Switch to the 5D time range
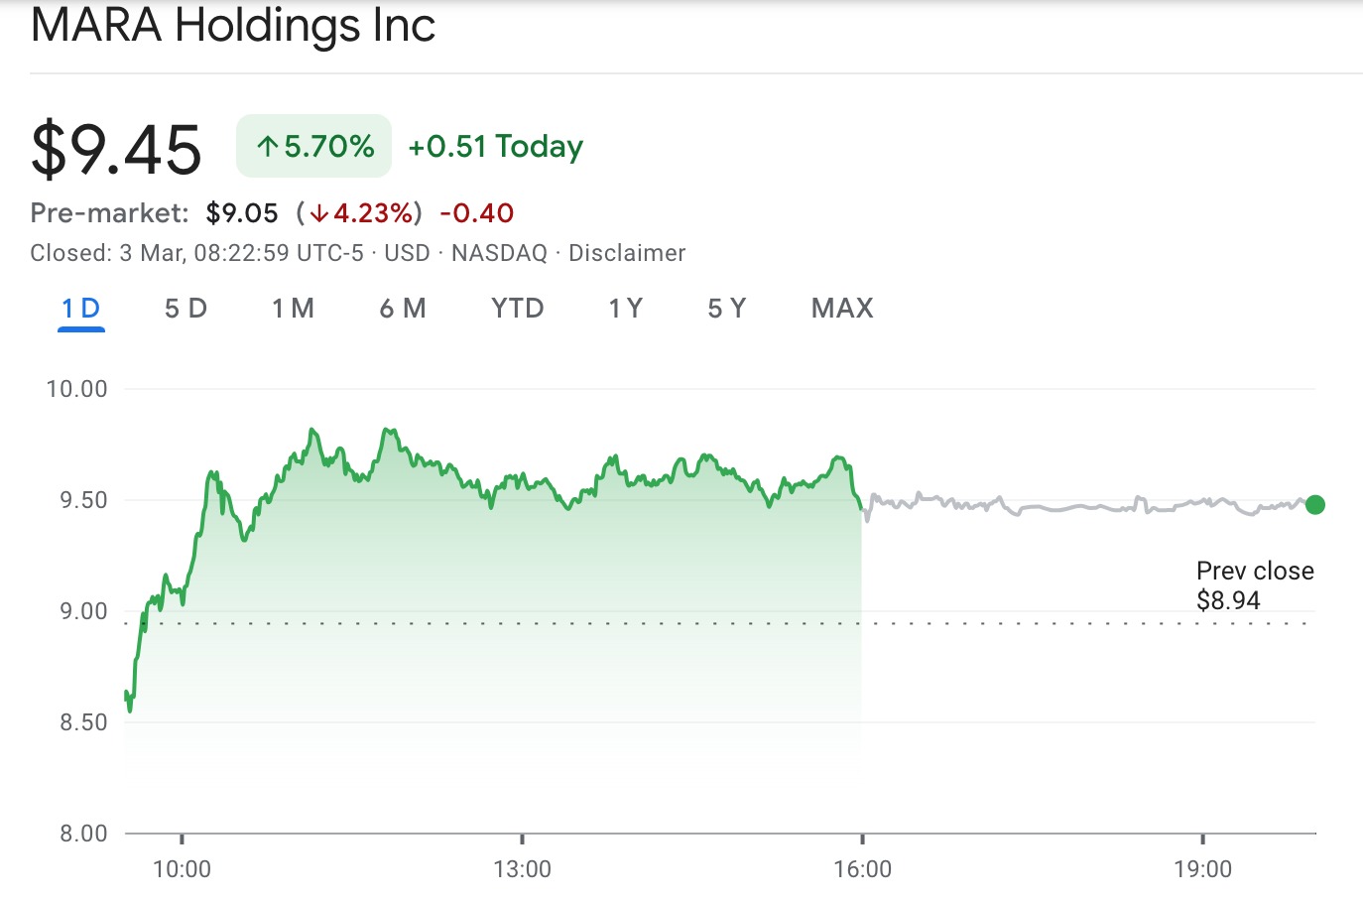 [186, 309]
